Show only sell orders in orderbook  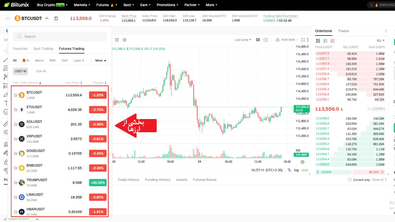[332, 41]
